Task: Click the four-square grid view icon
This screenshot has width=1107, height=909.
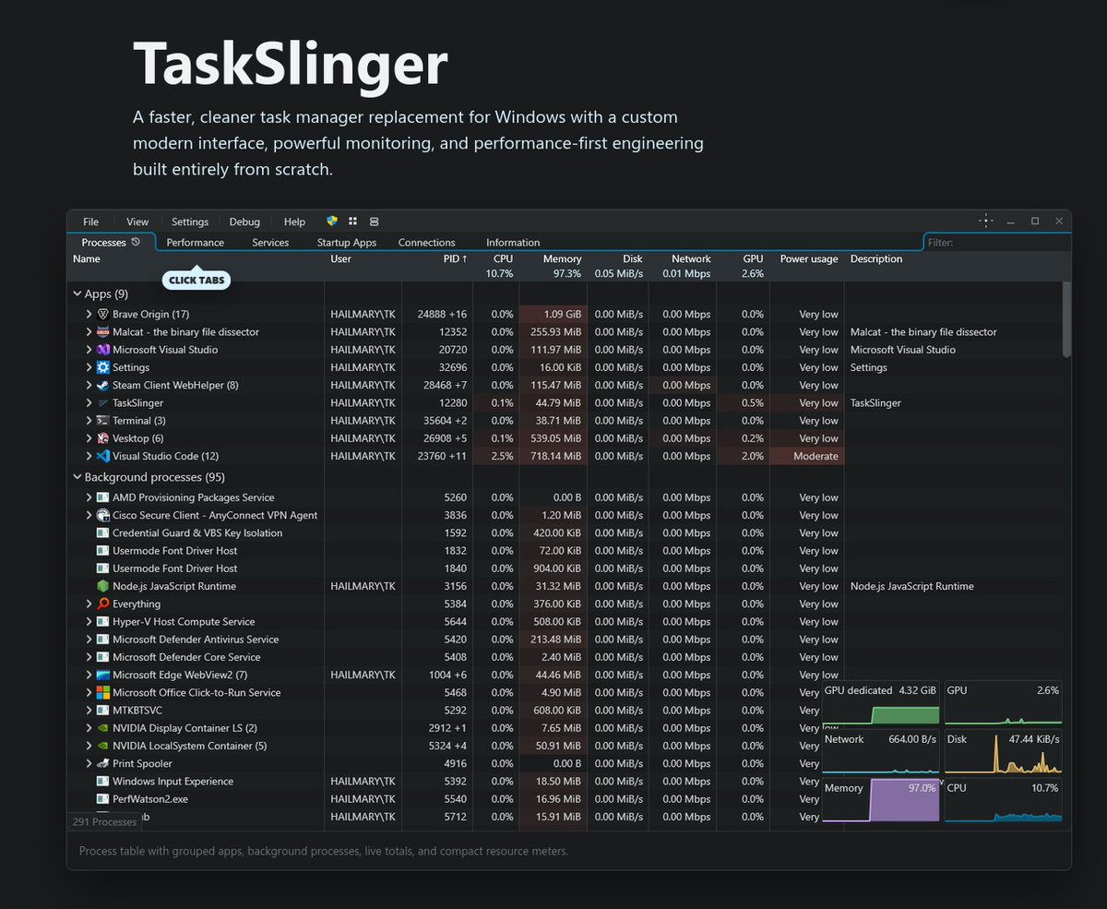Action: tap(352, 221)
